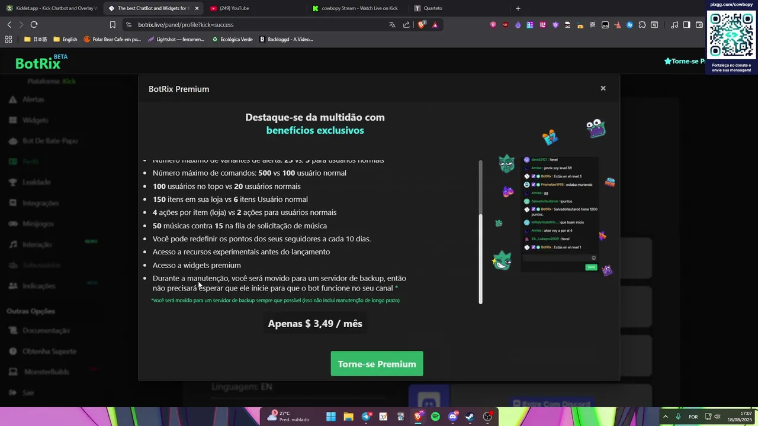The width and height of the screenshot is (758, 426).
Task: Click the green backup server footnote text
Action: (x=275, y=301)
